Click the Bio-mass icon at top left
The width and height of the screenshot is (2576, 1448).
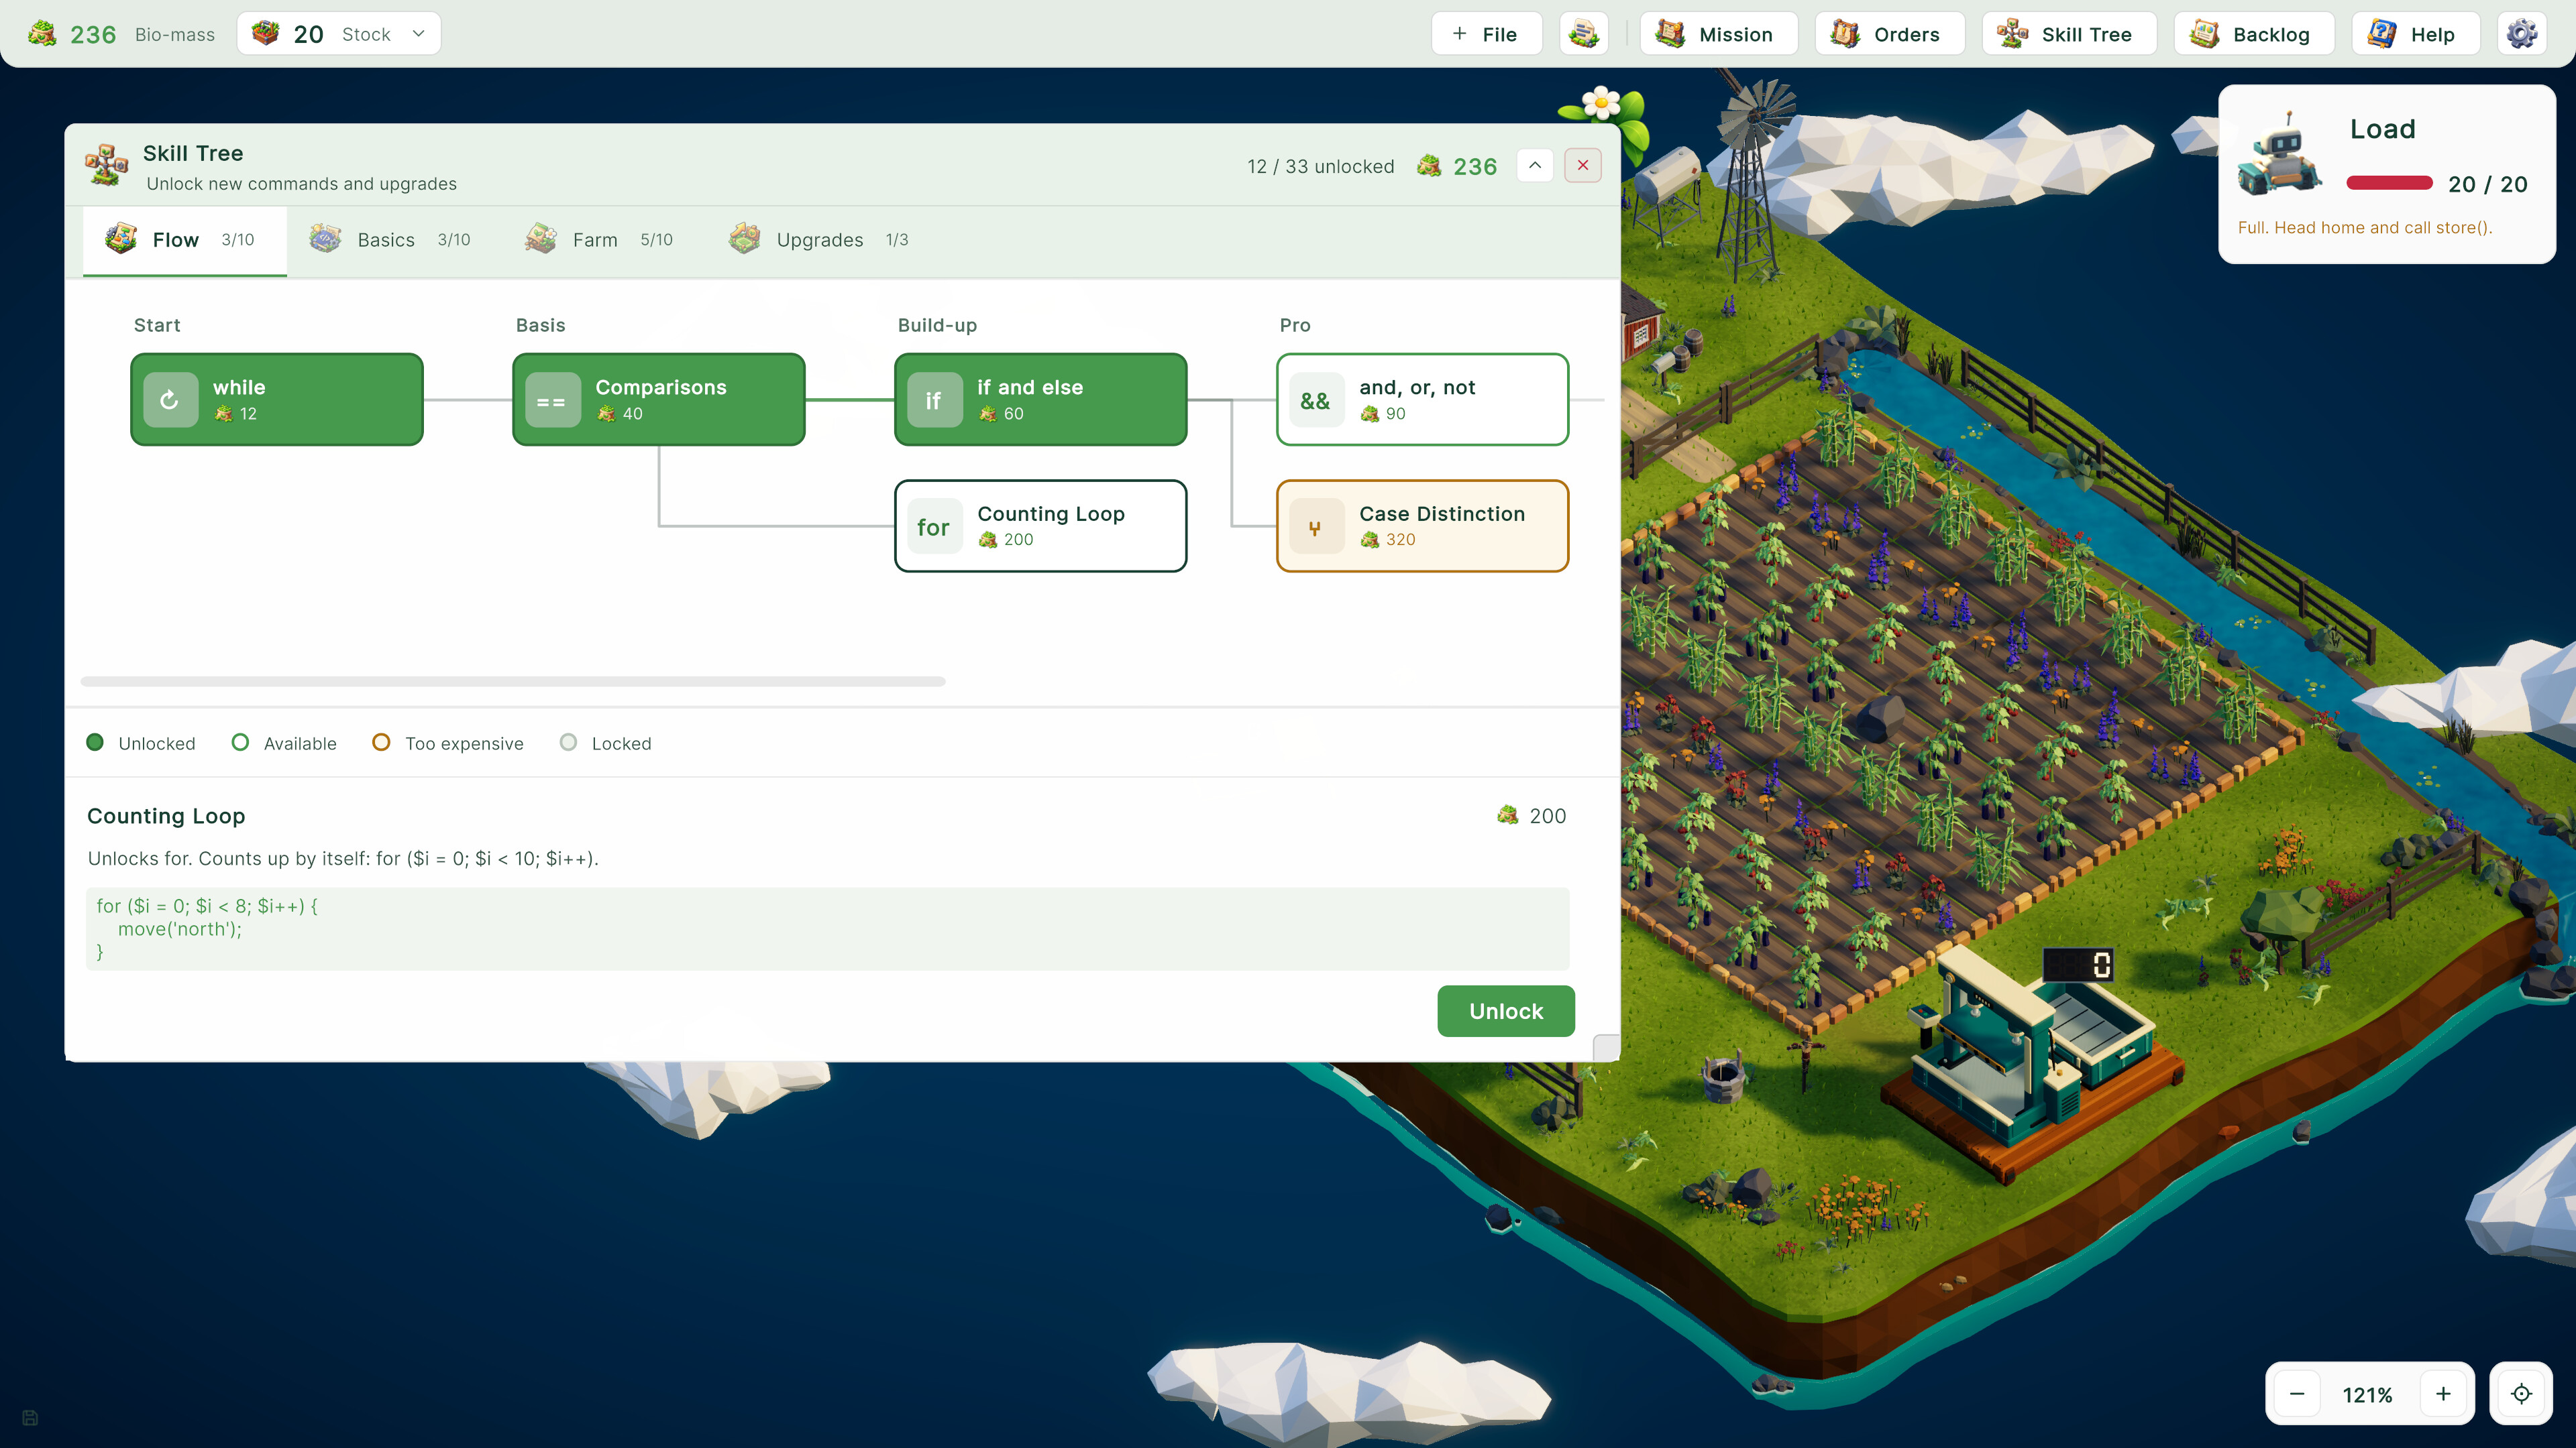tap(42, 34)
